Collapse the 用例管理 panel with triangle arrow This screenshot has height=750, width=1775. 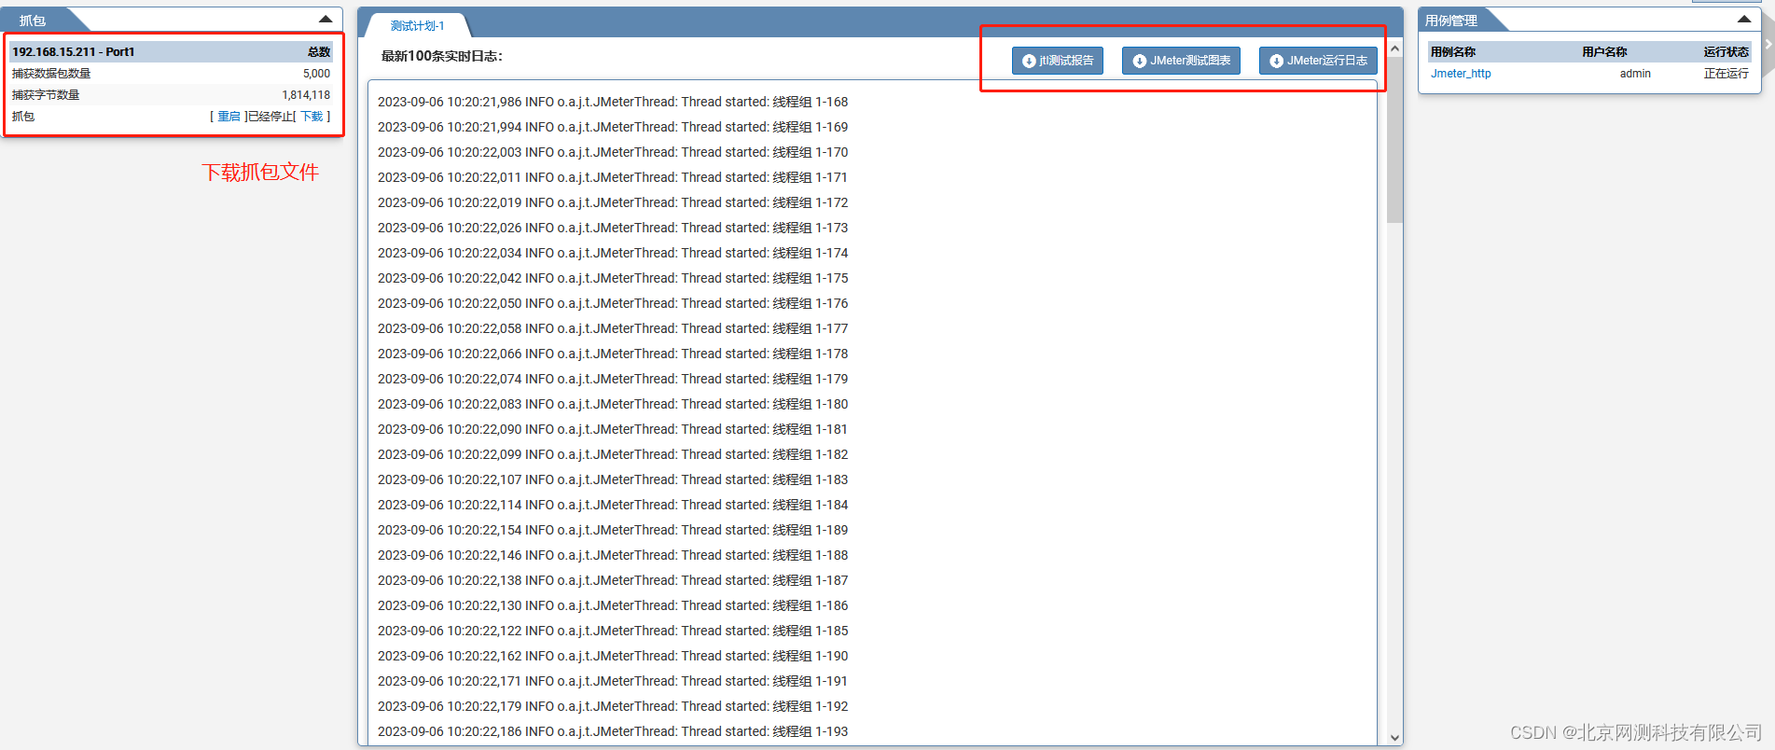1743,20
